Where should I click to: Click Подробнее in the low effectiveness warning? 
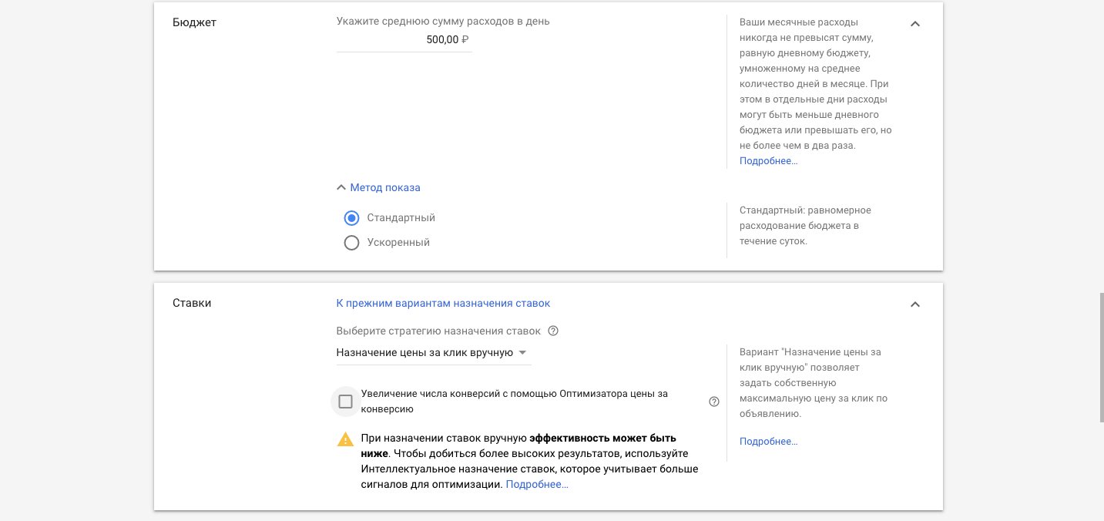click(536, 484)
